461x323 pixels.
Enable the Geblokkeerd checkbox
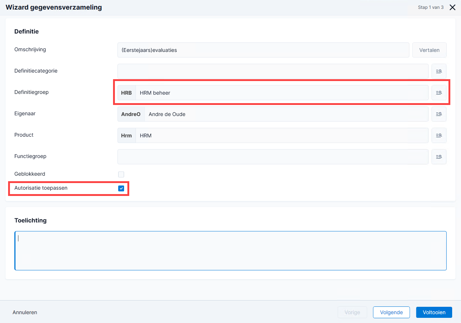[x=121, y=175]
